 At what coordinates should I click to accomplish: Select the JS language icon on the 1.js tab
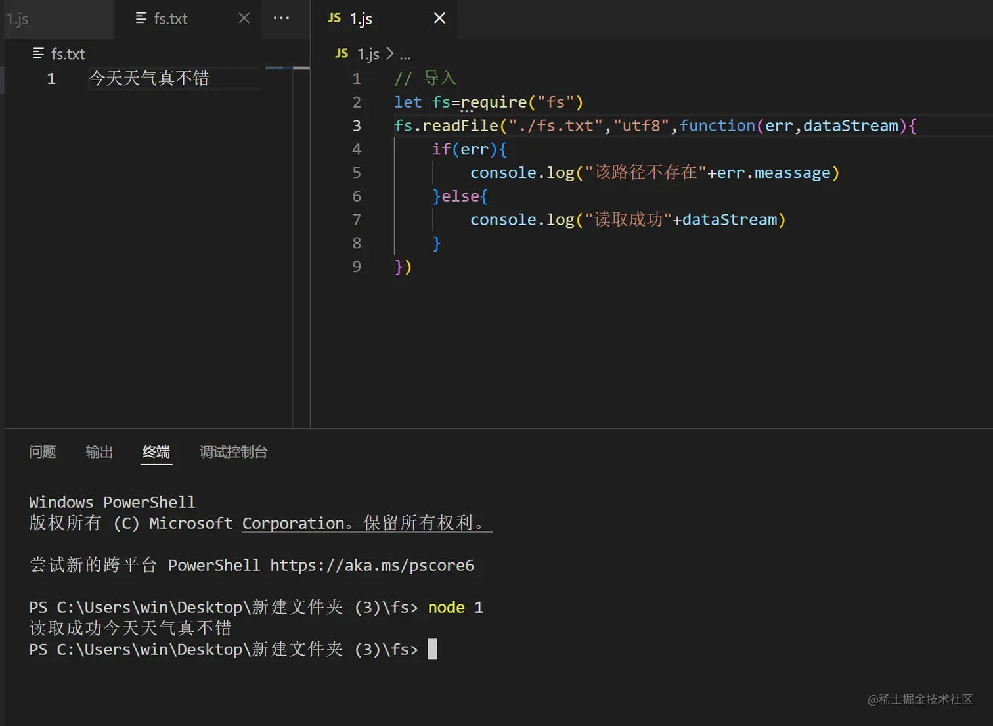[334, 18]
